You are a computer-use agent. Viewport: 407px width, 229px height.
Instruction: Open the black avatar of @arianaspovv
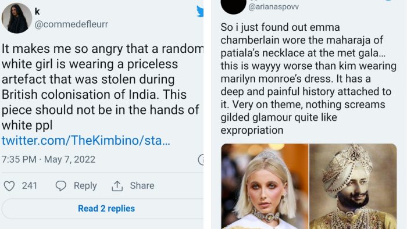tap(233, 5)
